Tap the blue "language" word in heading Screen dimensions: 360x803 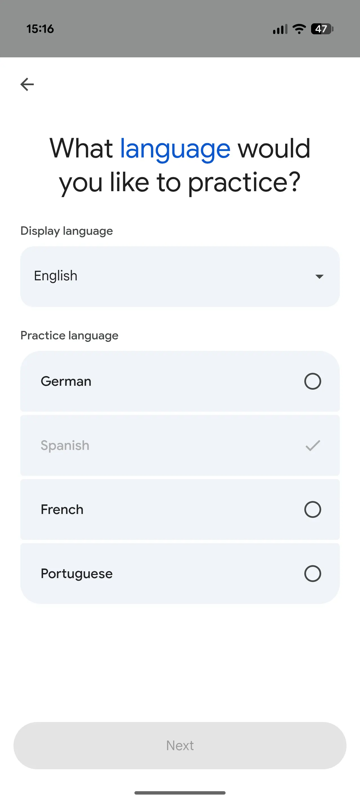(x=175, y=149)
